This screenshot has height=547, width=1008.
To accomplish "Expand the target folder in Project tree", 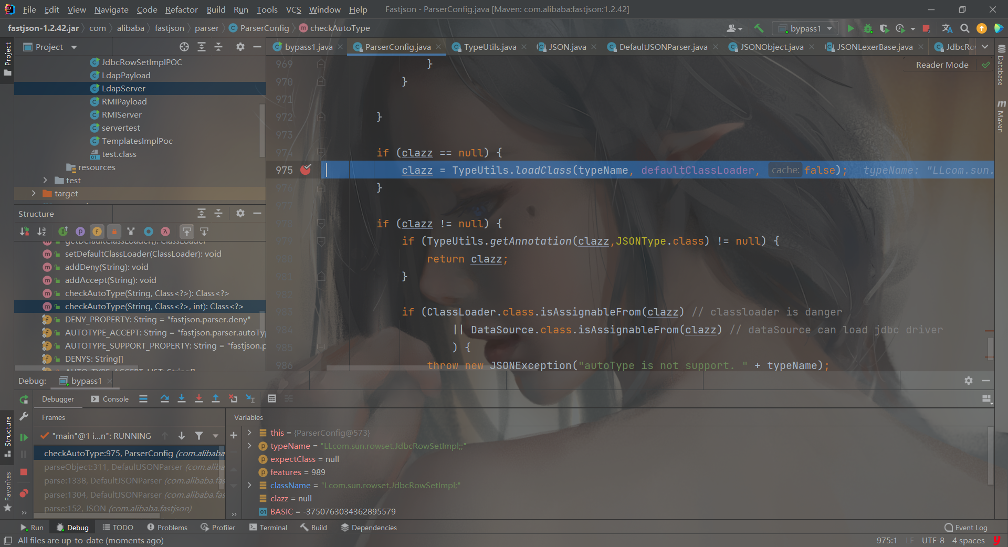I will (34, 193).
